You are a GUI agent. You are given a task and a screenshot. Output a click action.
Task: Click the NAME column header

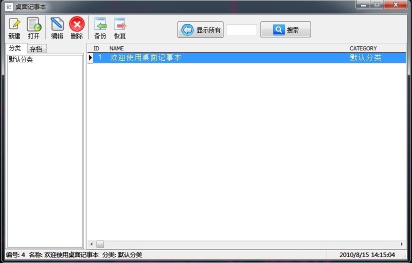116,48
